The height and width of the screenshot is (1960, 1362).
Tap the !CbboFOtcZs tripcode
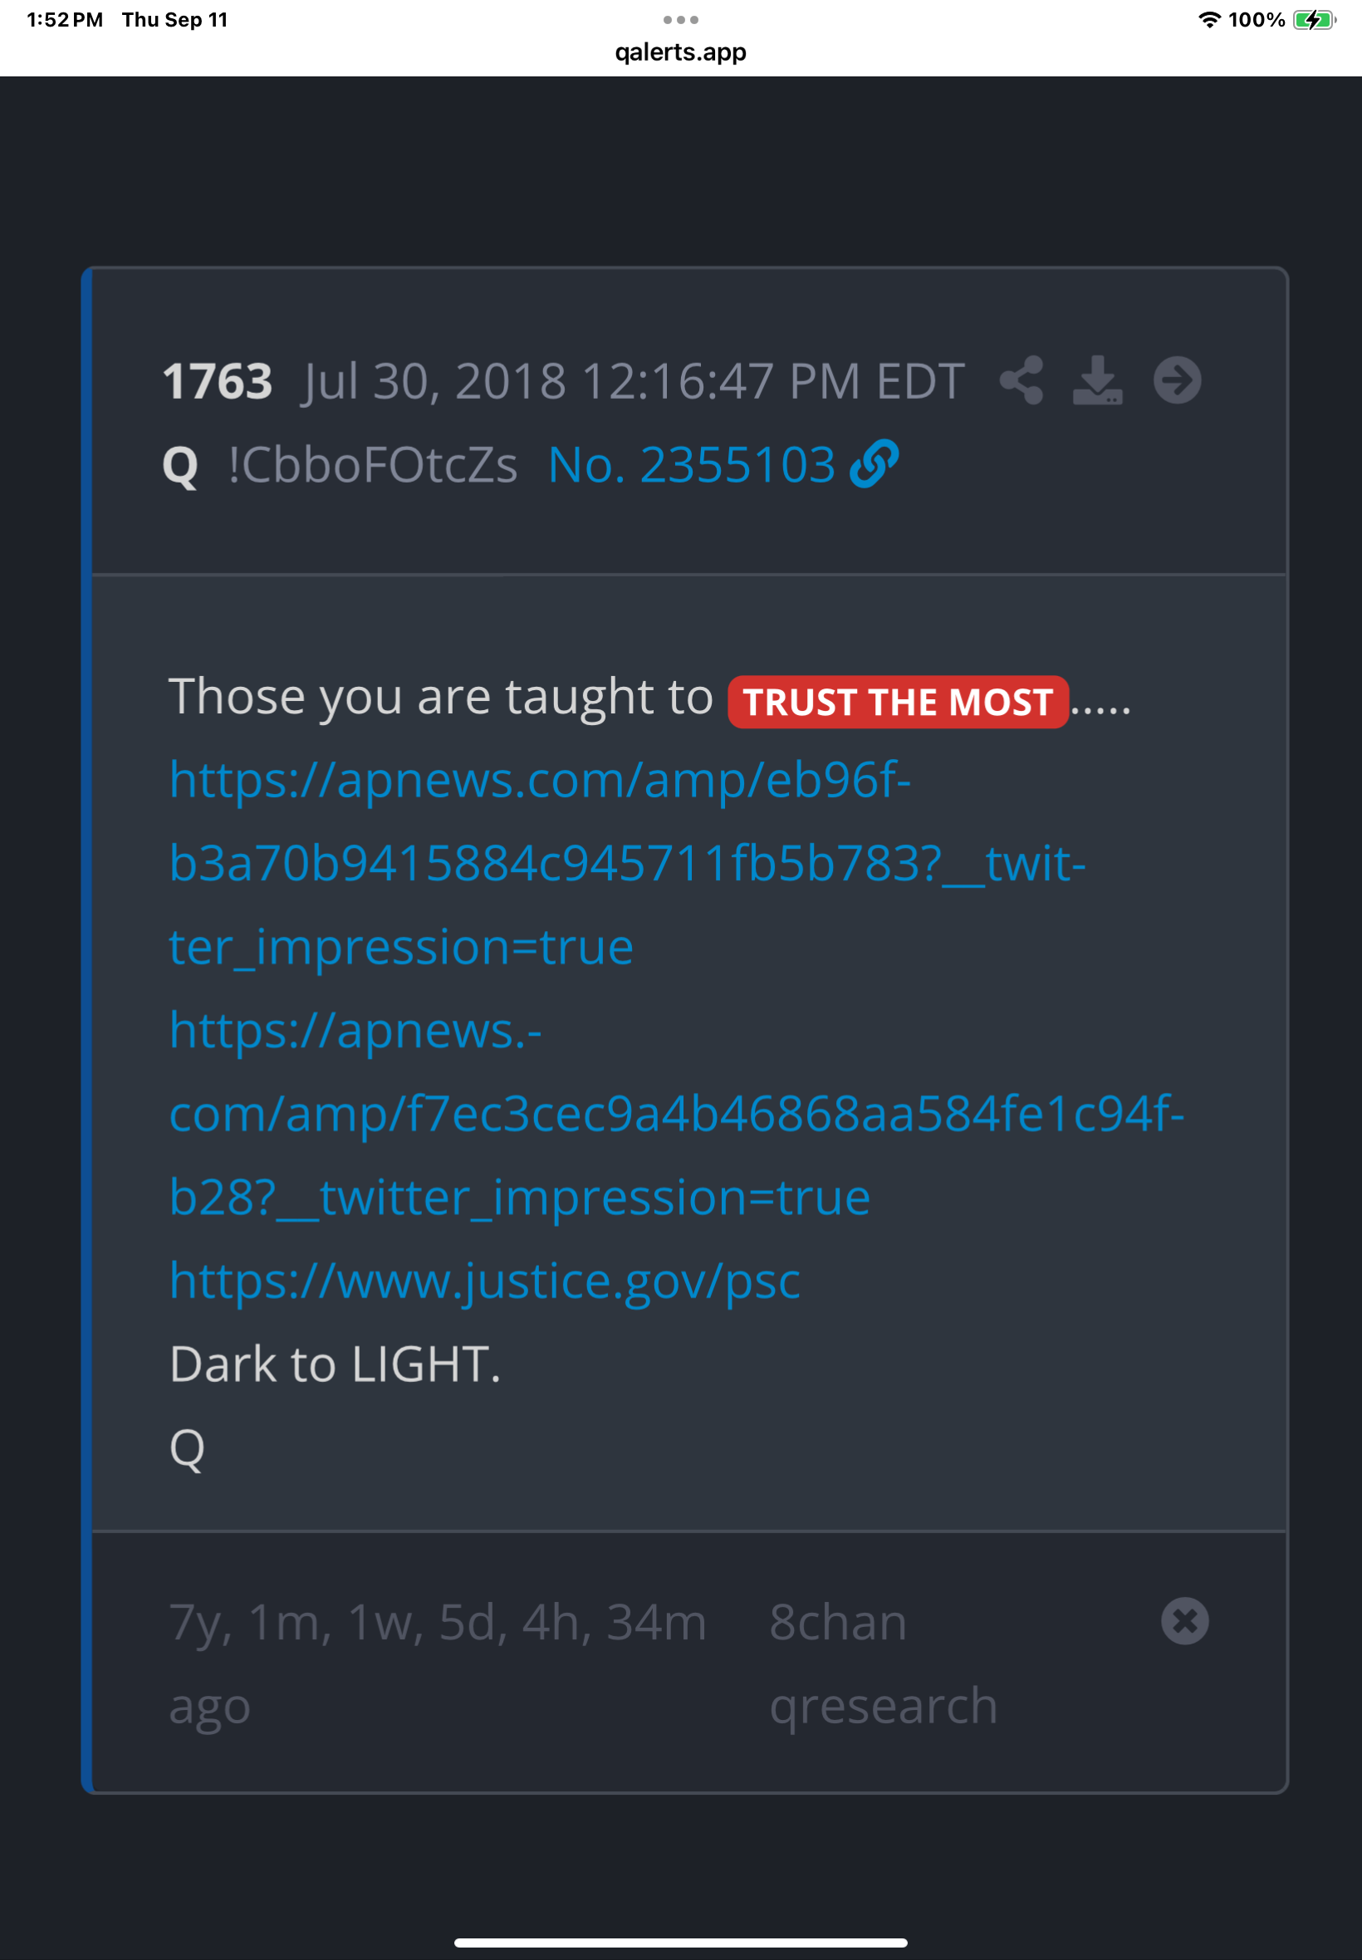pyautogui.click(x=373, y=465)
